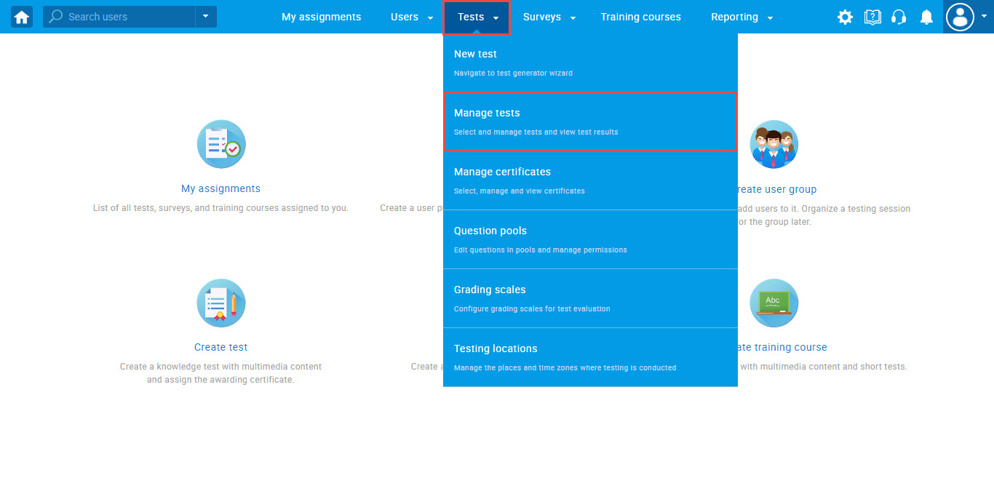Click the Create test certificate icon
Image resolution: width=994 pixels, height=478 pixels.
point(221,303)
